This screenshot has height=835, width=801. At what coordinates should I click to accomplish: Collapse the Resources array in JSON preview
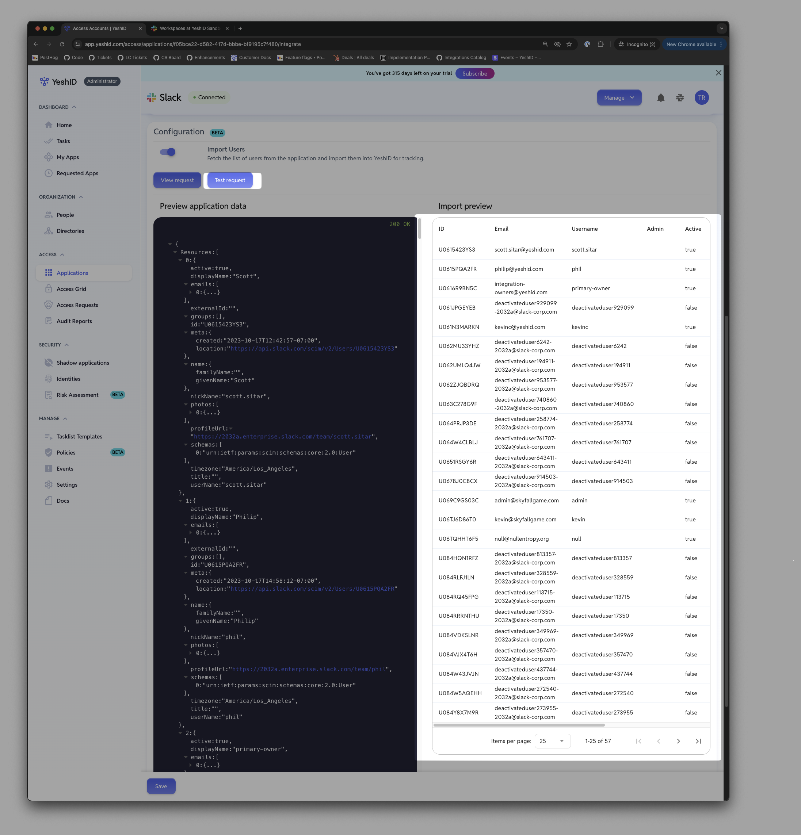[175, 252]
